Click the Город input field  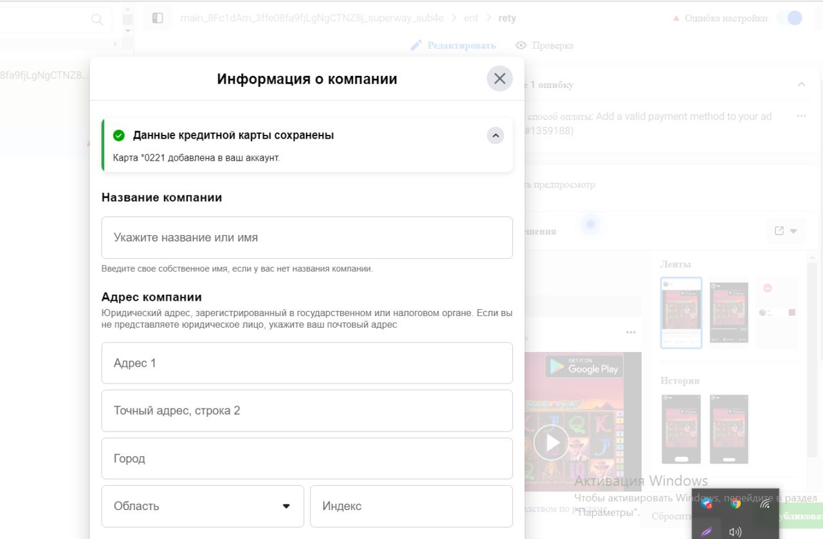tap(307, 459)
